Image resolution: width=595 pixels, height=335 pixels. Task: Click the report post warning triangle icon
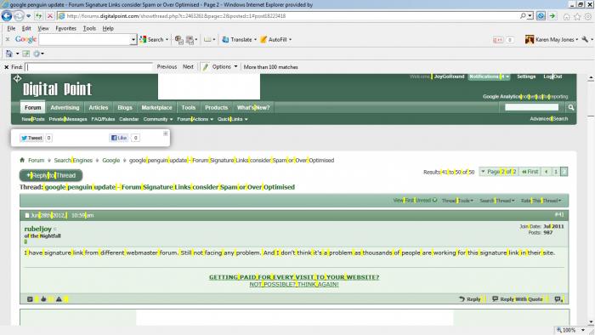coord(59,299)
